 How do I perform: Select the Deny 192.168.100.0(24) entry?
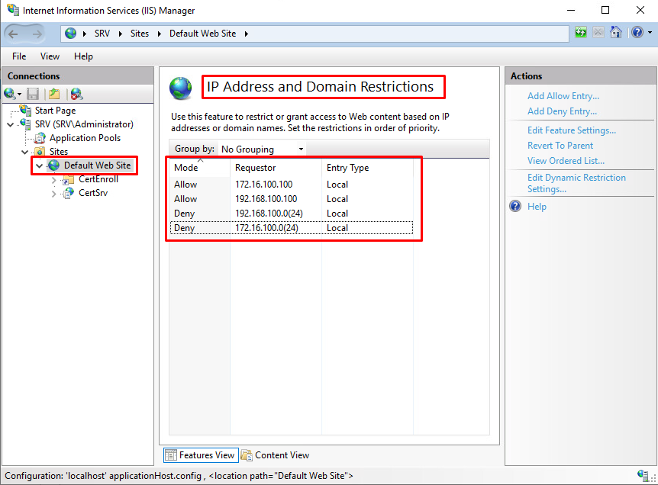pyautogui.click(x=292, y=214)
